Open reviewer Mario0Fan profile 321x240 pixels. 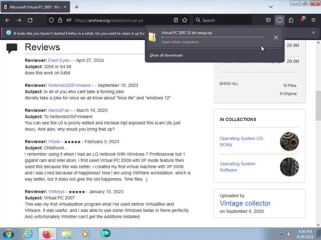pos(59,110)
